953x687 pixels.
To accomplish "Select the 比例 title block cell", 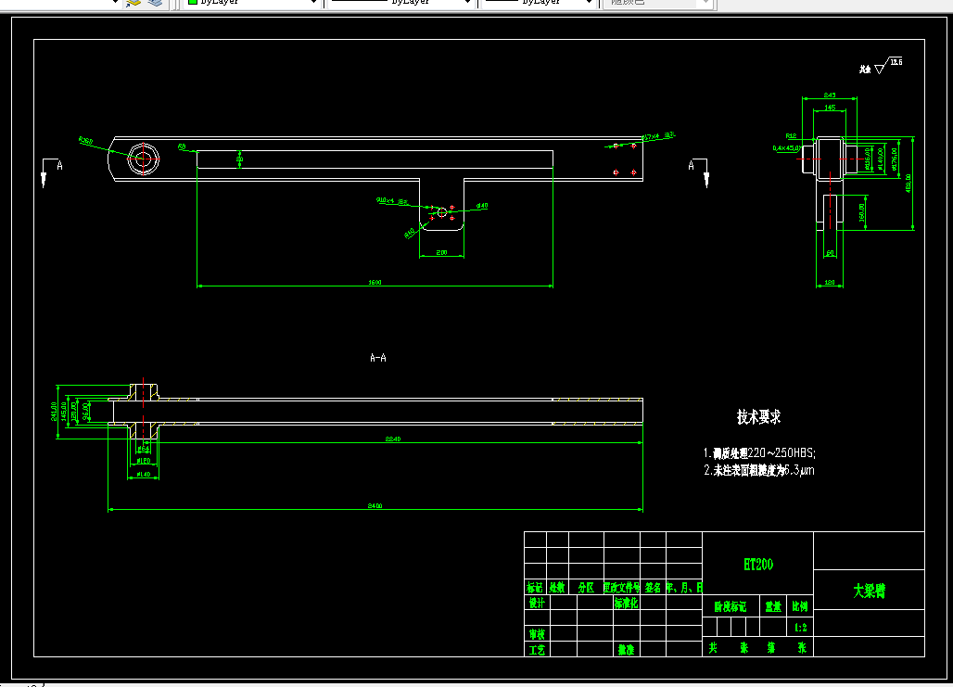I will coord(800,606).
